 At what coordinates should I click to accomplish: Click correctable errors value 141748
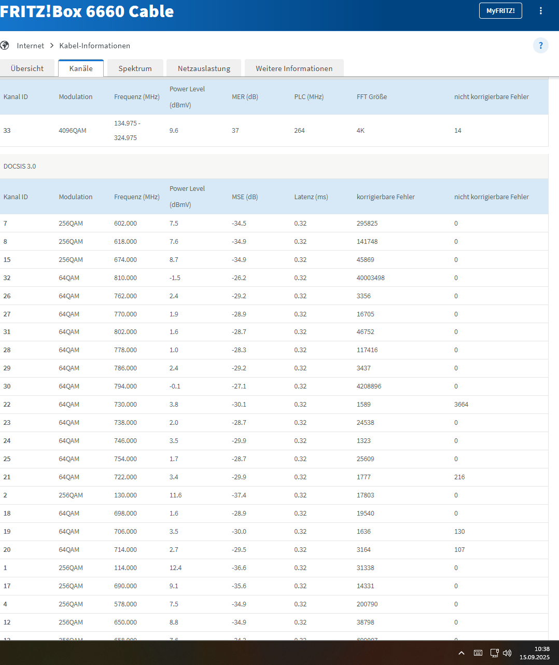(x=367, y=242)
